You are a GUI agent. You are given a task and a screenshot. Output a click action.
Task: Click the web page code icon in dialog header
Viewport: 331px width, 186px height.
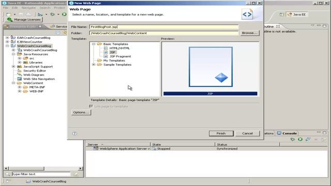pyautogui.click(x=247, y=14)
